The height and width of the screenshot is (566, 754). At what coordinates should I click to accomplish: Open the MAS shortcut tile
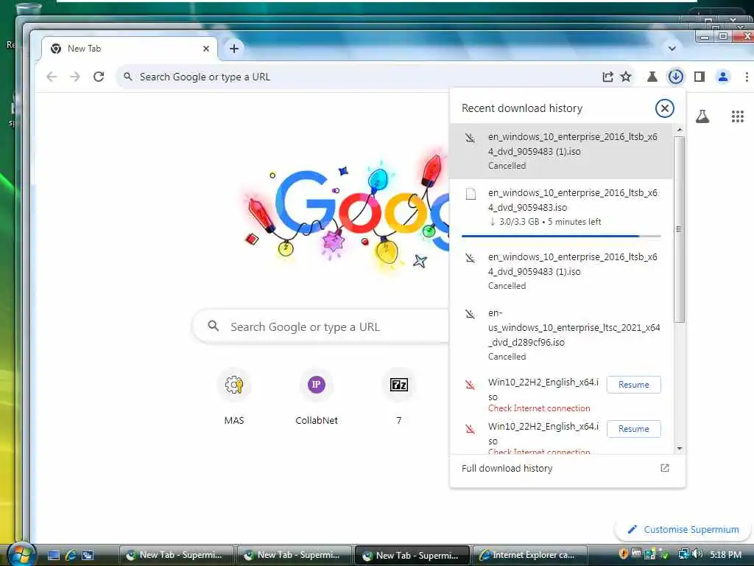(234, 396)
